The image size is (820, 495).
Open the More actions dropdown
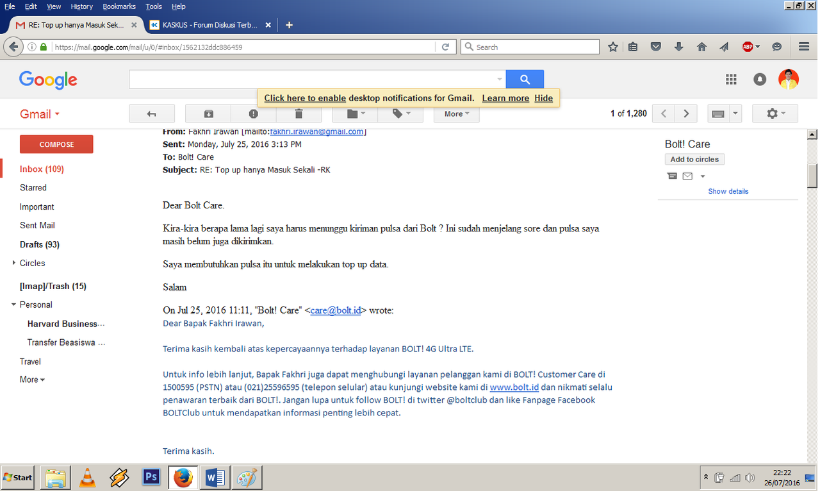[457, 113]
